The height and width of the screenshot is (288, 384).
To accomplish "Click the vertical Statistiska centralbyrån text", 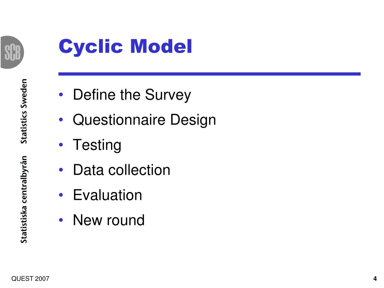I will tap(24, 199).
